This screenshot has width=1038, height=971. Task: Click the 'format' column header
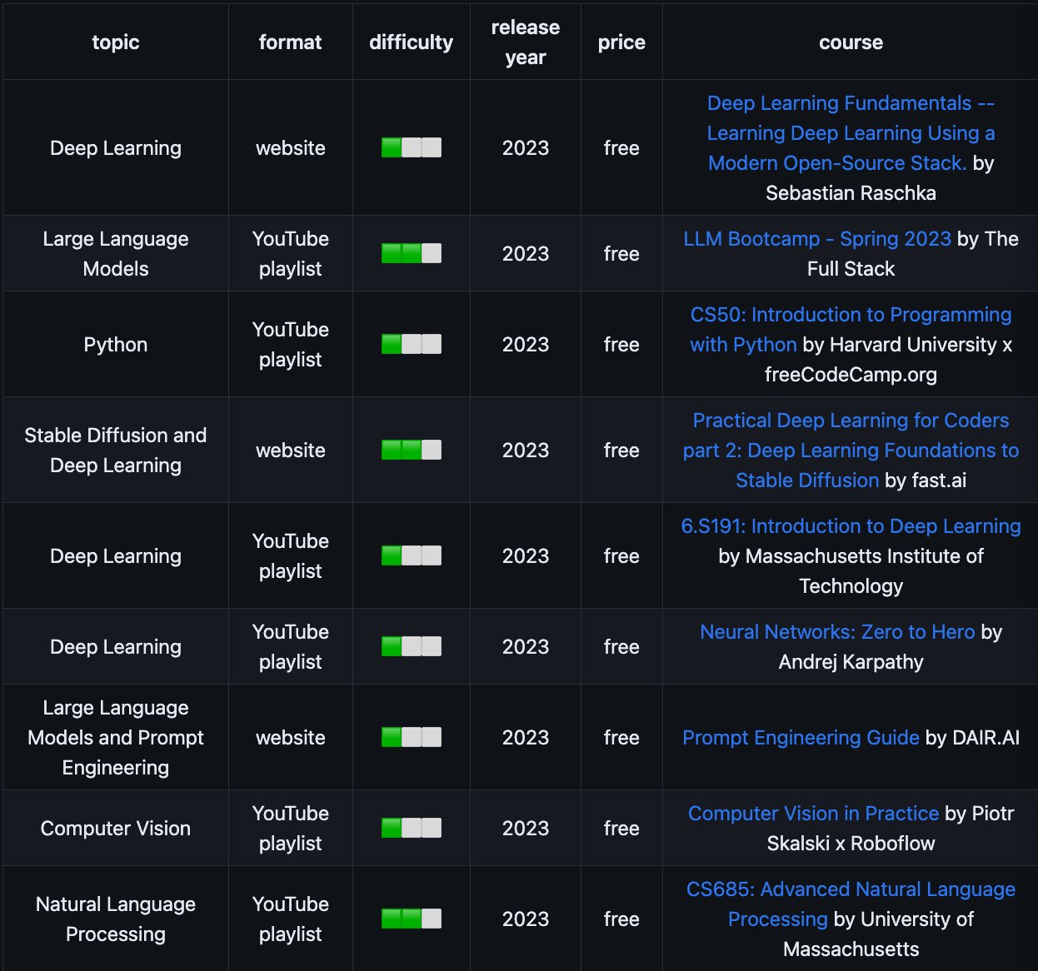(291, 42)
